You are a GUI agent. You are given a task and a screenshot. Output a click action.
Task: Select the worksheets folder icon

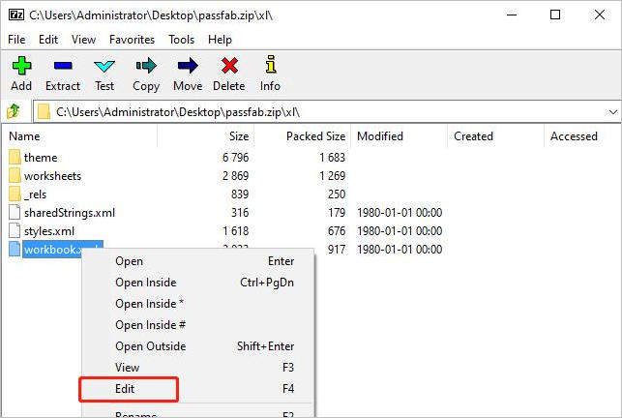pos(15,175)
